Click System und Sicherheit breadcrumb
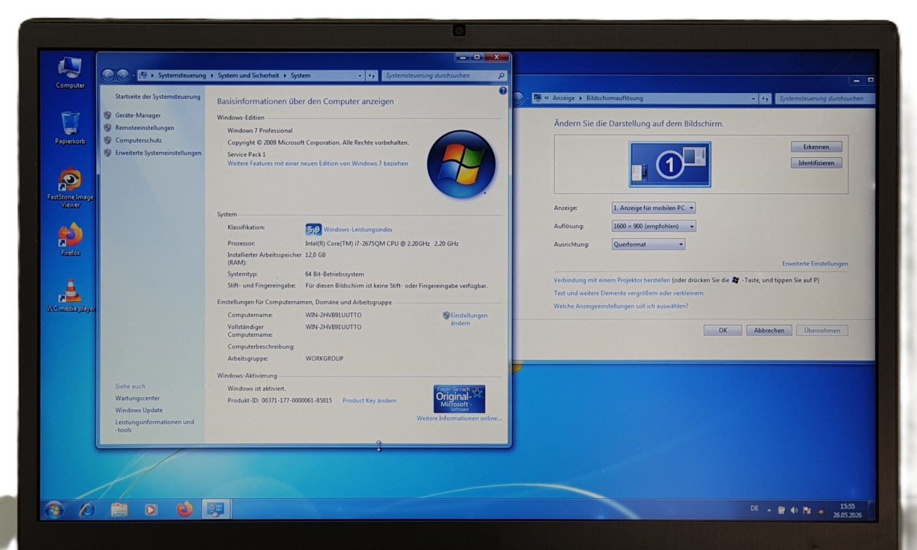Image resolution: width=917 pixels, height=550 pixels. [x=248, y=76]
